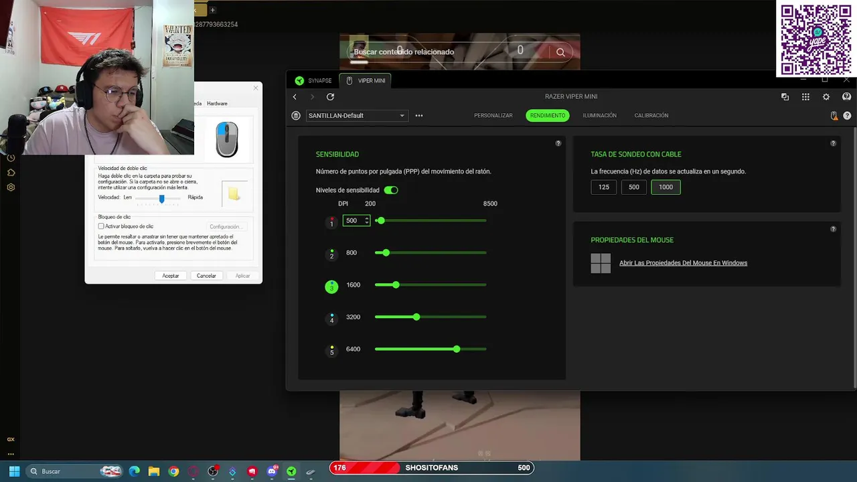Click the test folder icon in mouse properties

[x=234, y=194]
